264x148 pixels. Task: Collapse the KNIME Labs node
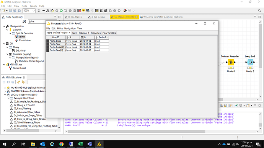click(x=4, y=65)
